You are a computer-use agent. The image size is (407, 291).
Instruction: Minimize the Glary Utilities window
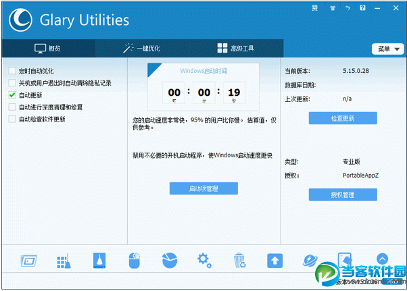tap(377, 8)
